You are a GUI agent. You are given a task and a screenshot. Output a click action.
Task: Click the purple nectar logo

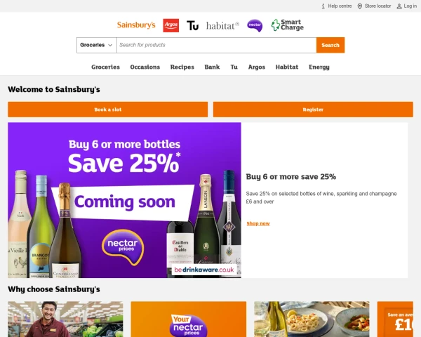(255, 25)
